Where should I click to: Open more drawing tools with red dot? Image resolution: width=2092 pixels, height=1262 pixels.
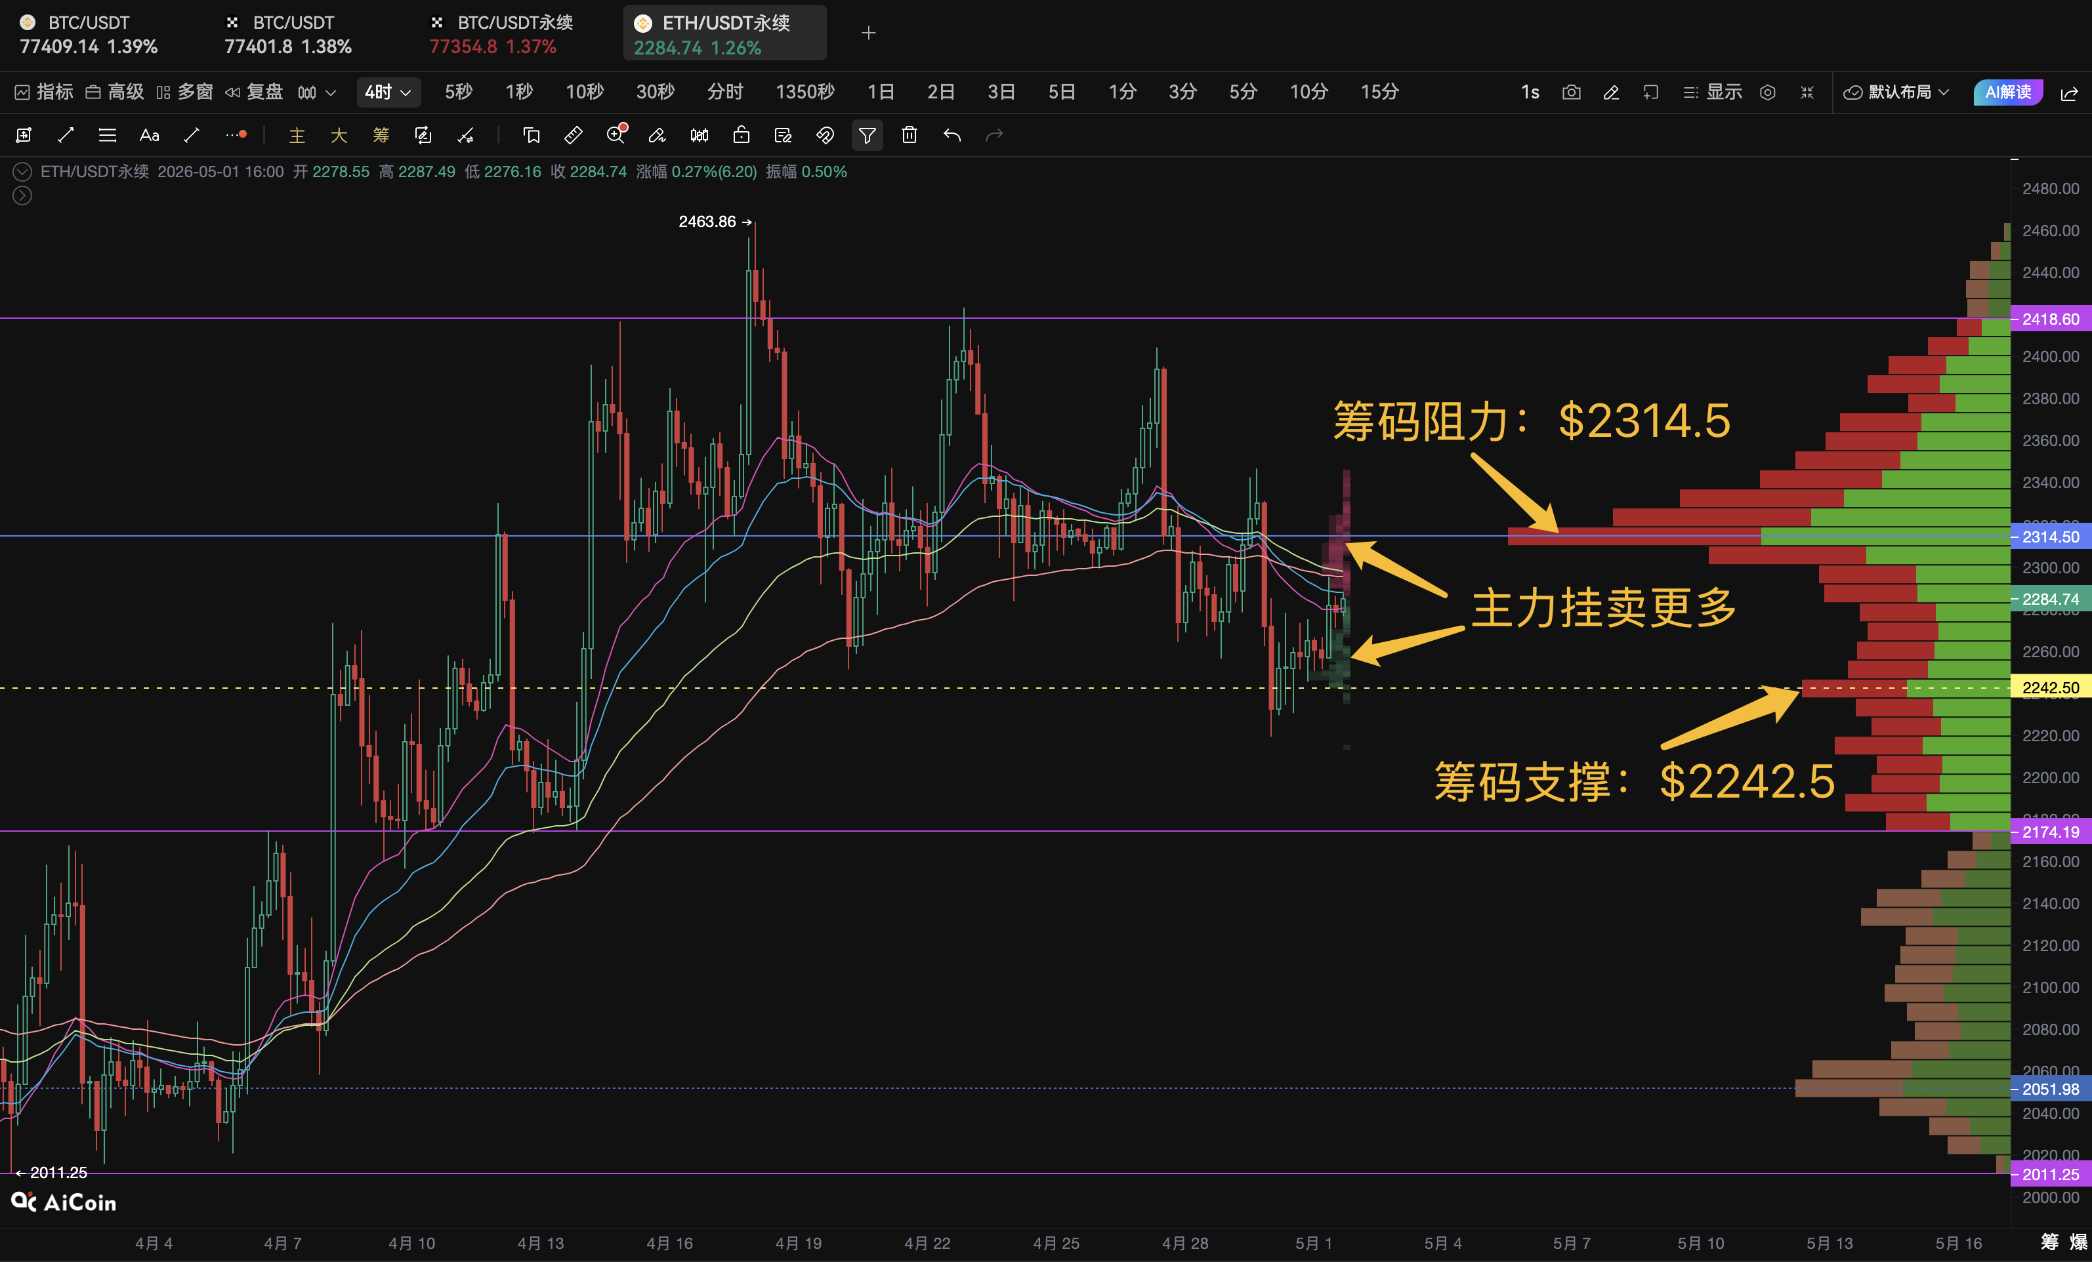(x=236, y=135)
